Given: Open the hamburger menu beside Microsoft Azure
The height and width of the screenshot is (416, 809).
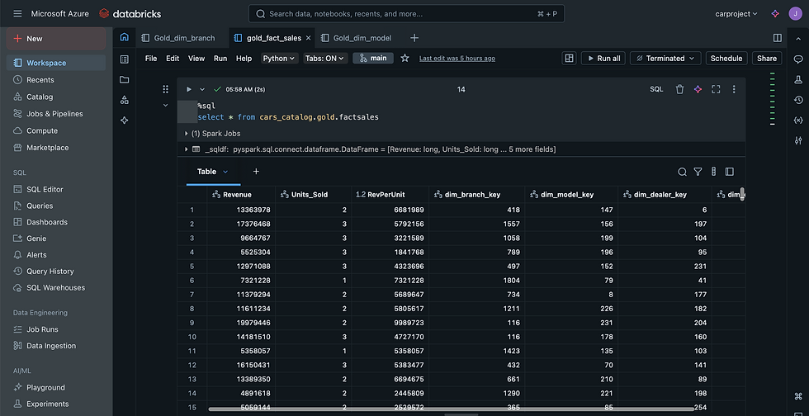Looking at the screenshot, I should click(x=17, y=14).
